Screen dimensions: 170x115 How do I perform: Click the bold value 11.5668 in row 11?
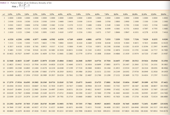(x=10, y=61)
